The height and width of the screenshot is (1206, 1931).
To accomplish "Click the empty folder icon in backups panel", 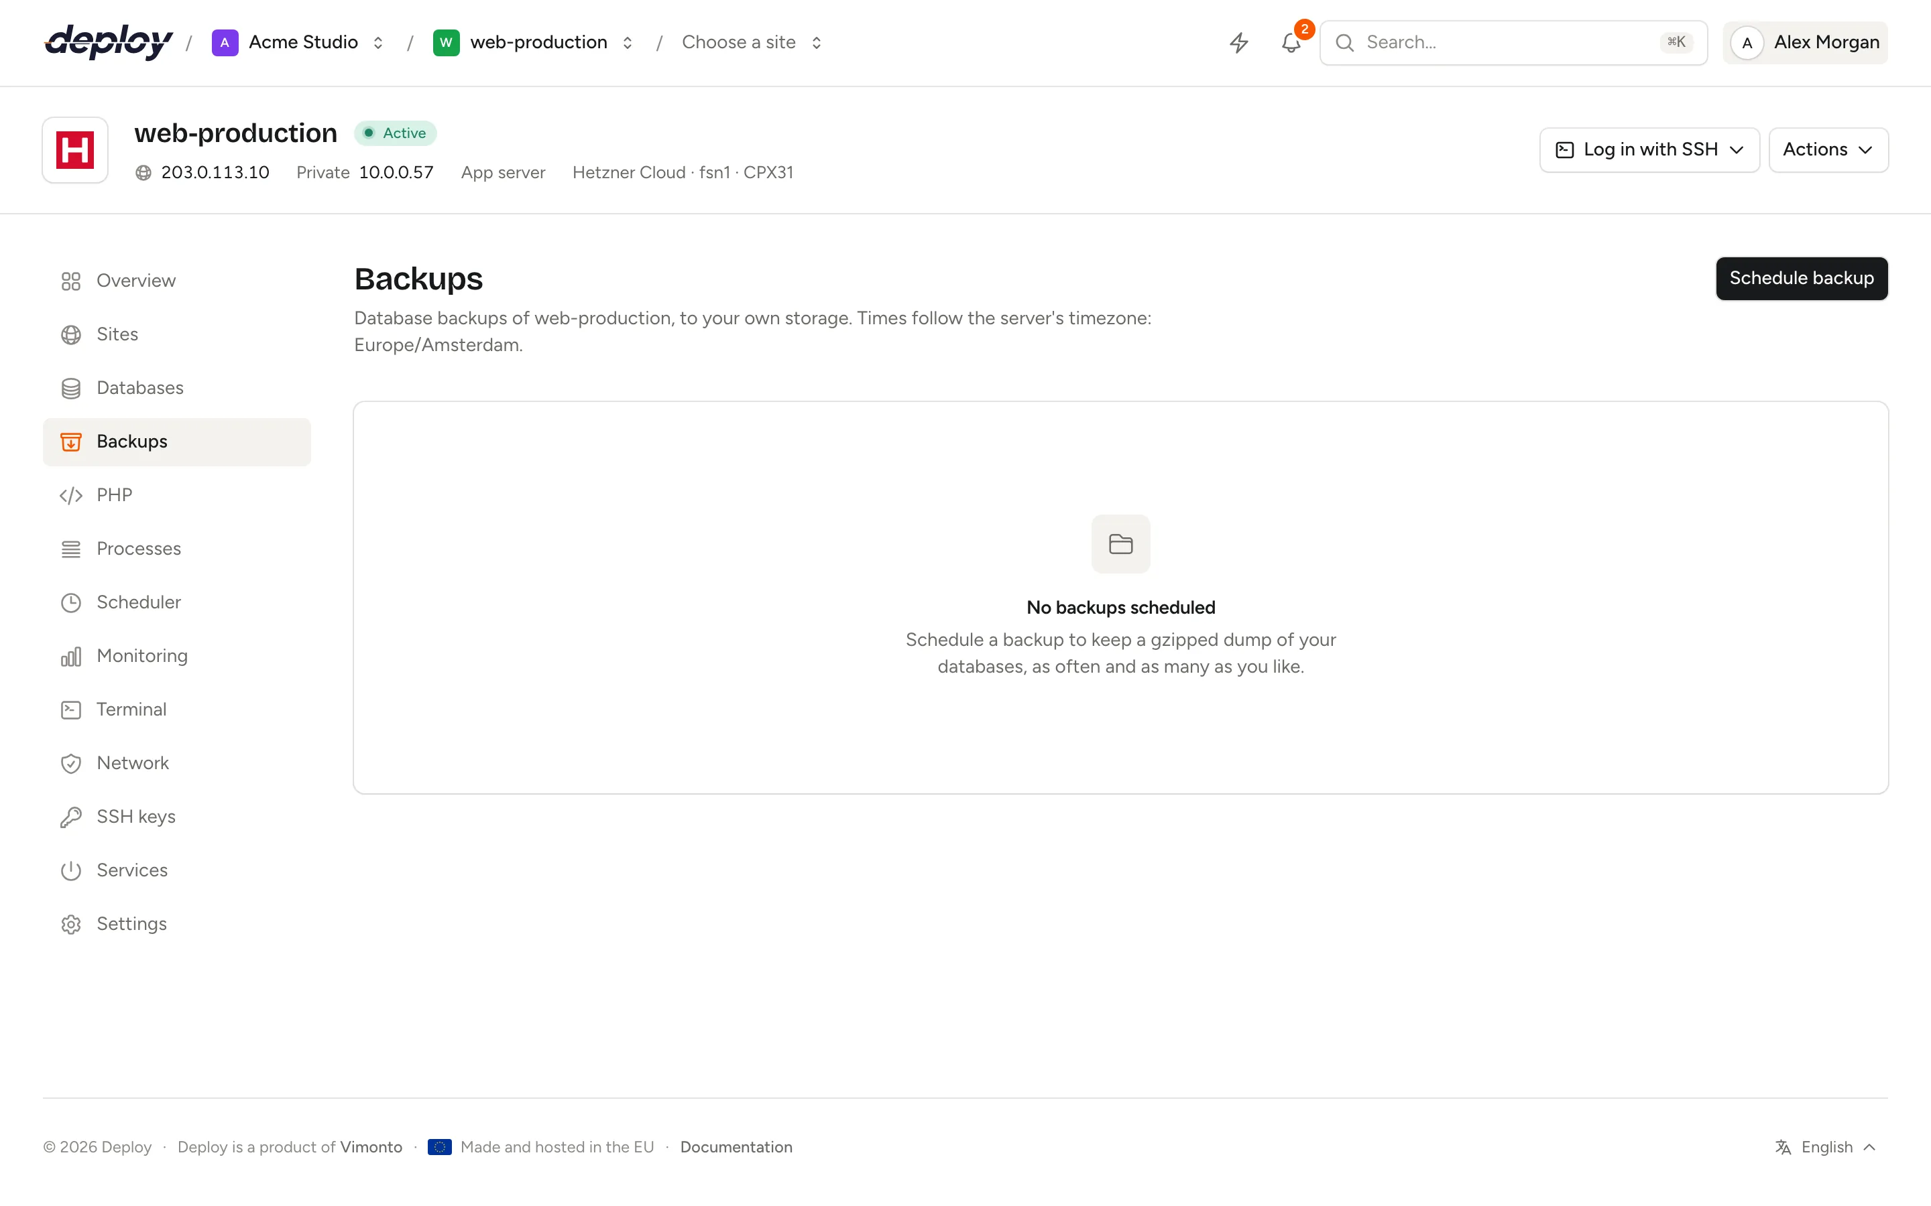I will point(1120,544).
